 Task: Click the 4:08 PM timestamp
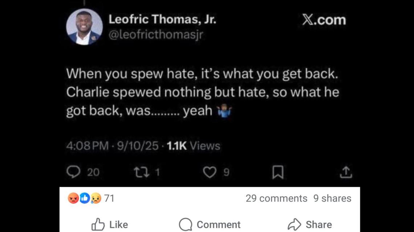(x=87, y=146)
